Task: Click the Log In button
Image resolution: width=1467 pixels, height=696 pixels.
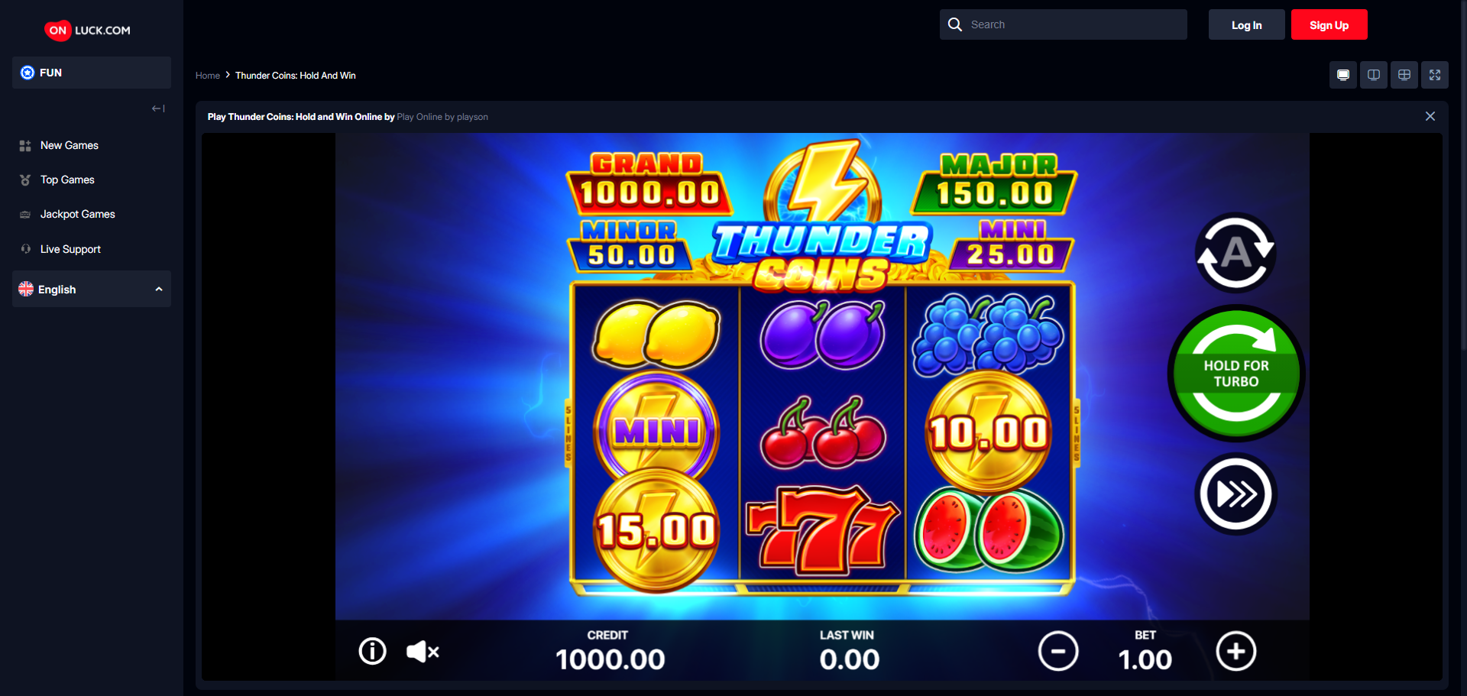Action: (1247, 24)
